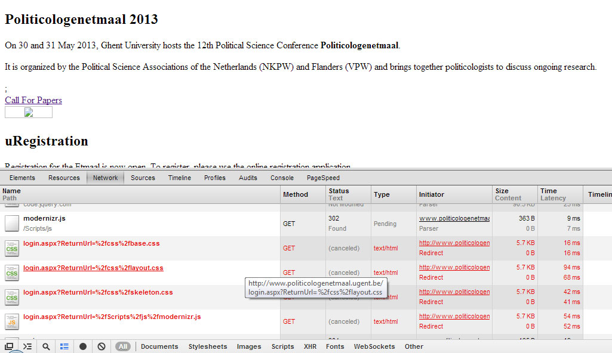The image size is (612, 353).
Task: Click the uRegistration heading
Action: 47,141
